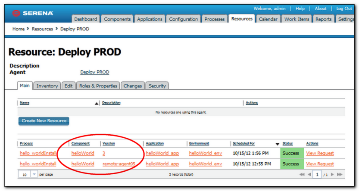Open the Calendar tab
The height and width of the screenshot is (191, 359).
268,19
